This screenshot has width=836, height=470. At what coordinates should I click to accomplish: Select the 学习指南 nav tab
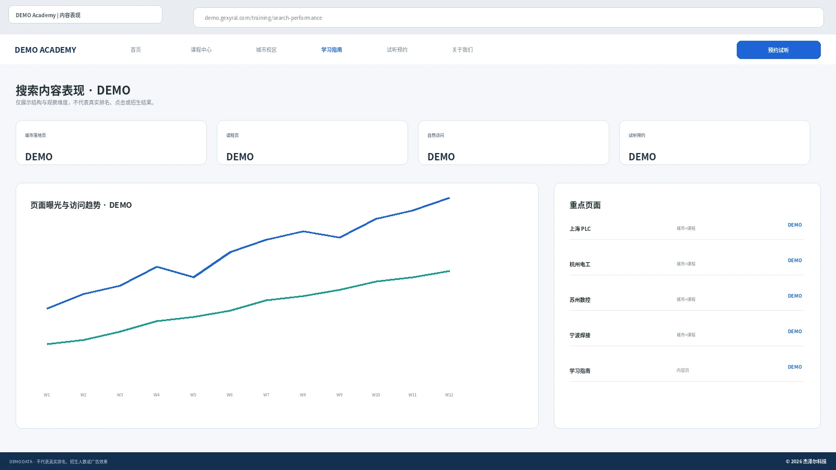tap(332, 50)
